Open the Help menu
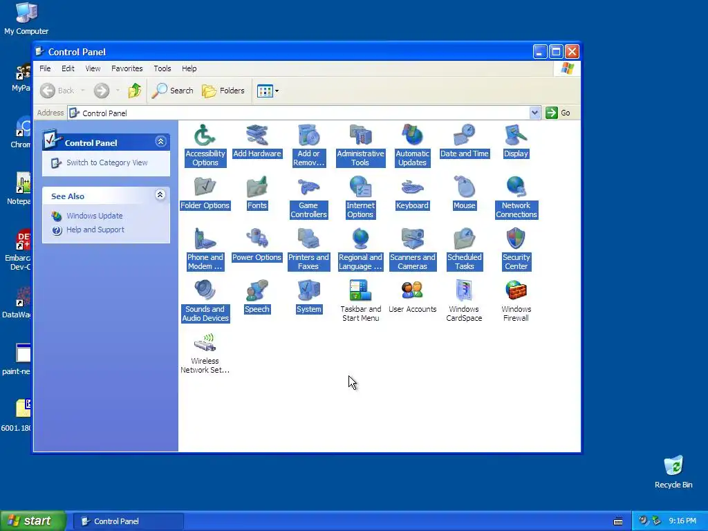708x531 pixels. pyautogui.click(x=189, y=68)
